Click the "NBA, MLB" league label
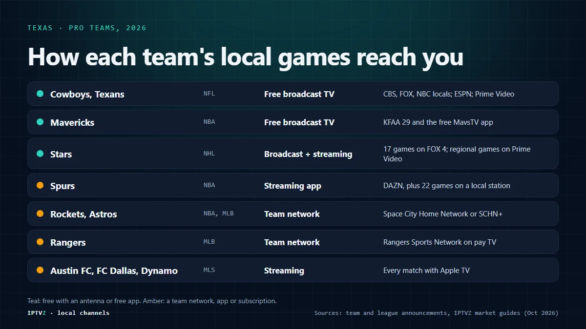Screen dimensions: 586x329 point(219,213)
